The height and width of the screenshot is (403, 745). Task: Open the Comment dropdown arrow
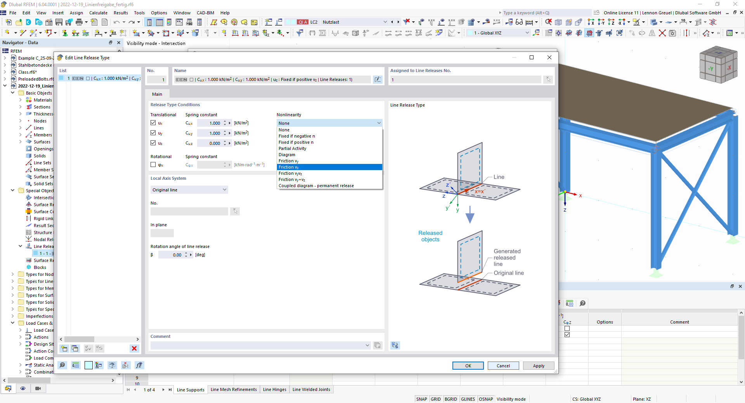[x=367, y=345]
